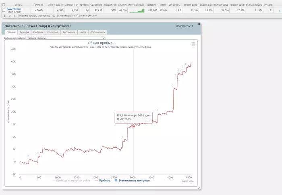Click the chart title Общая прибыль

tap(101, 43)
